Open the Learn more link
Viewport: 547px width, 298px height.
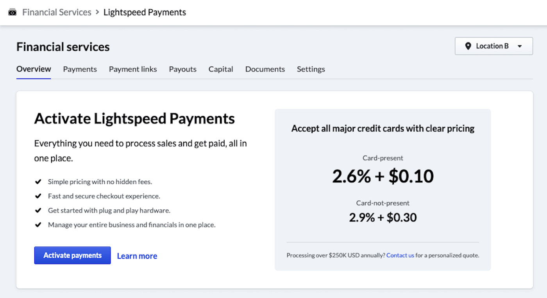point(137,255)
